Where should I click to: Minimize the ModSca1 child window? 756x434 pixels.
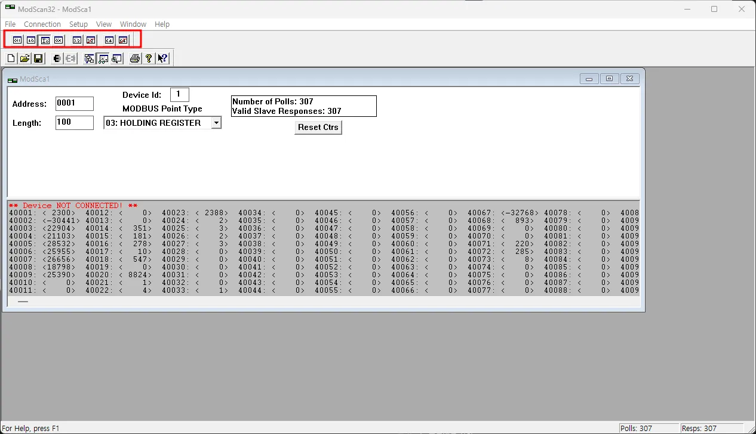589,79
